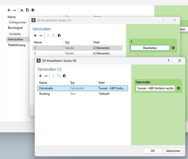Click the paste icon in Fahrstraßen [1] dialog
188x159 pixels.
[x=64, y=76]
